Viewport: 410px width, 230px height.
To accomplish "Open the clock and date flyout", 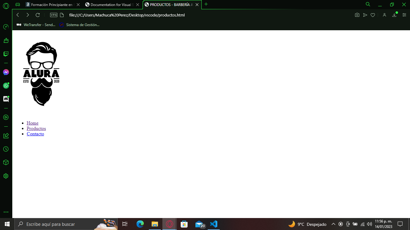I will (x=383, y=224).
